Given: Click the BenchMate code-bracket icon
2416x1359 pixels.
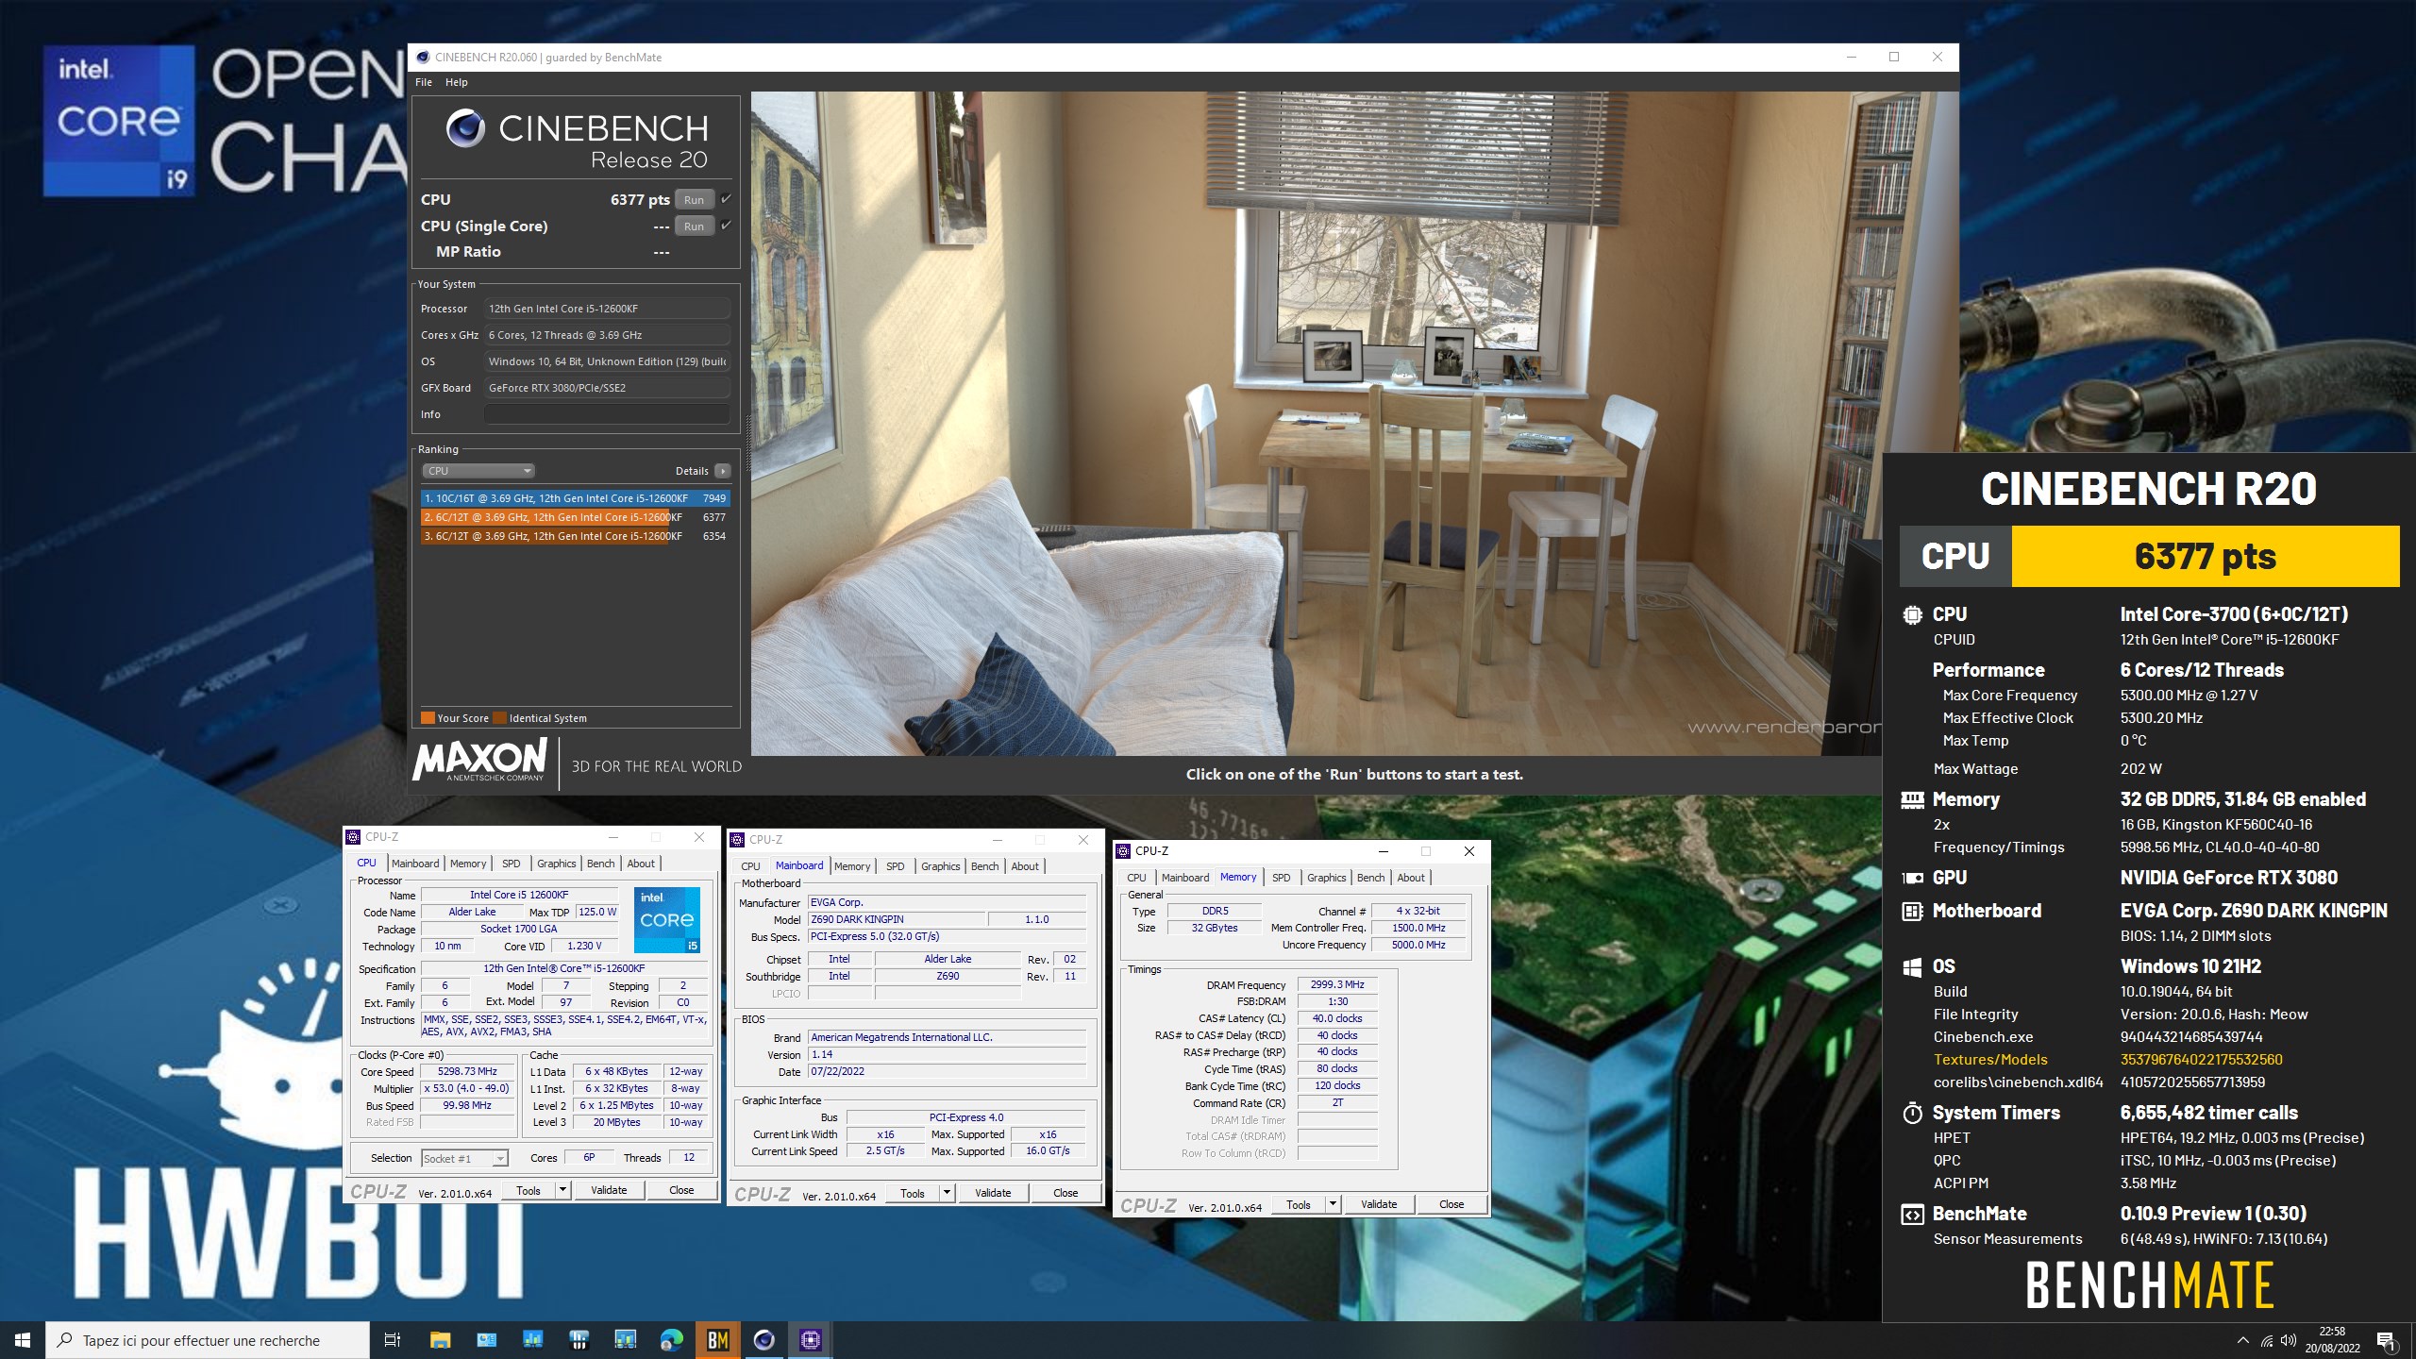Looking at the screenshot, I should tap(1912, 1215).
